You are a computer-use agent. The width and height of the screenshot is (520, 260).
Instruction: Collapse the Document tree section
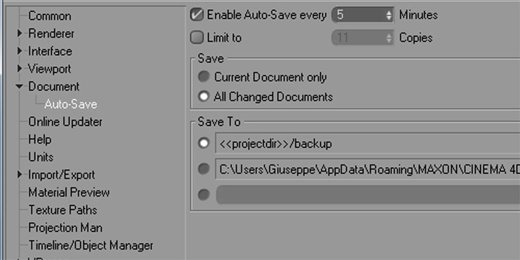[19, 86]
